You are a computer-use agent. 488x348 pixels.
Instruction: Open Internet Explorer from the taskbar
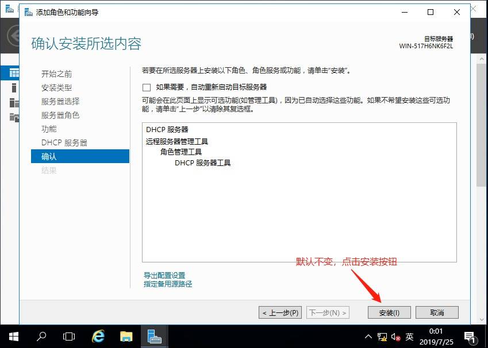pos(99,336)
